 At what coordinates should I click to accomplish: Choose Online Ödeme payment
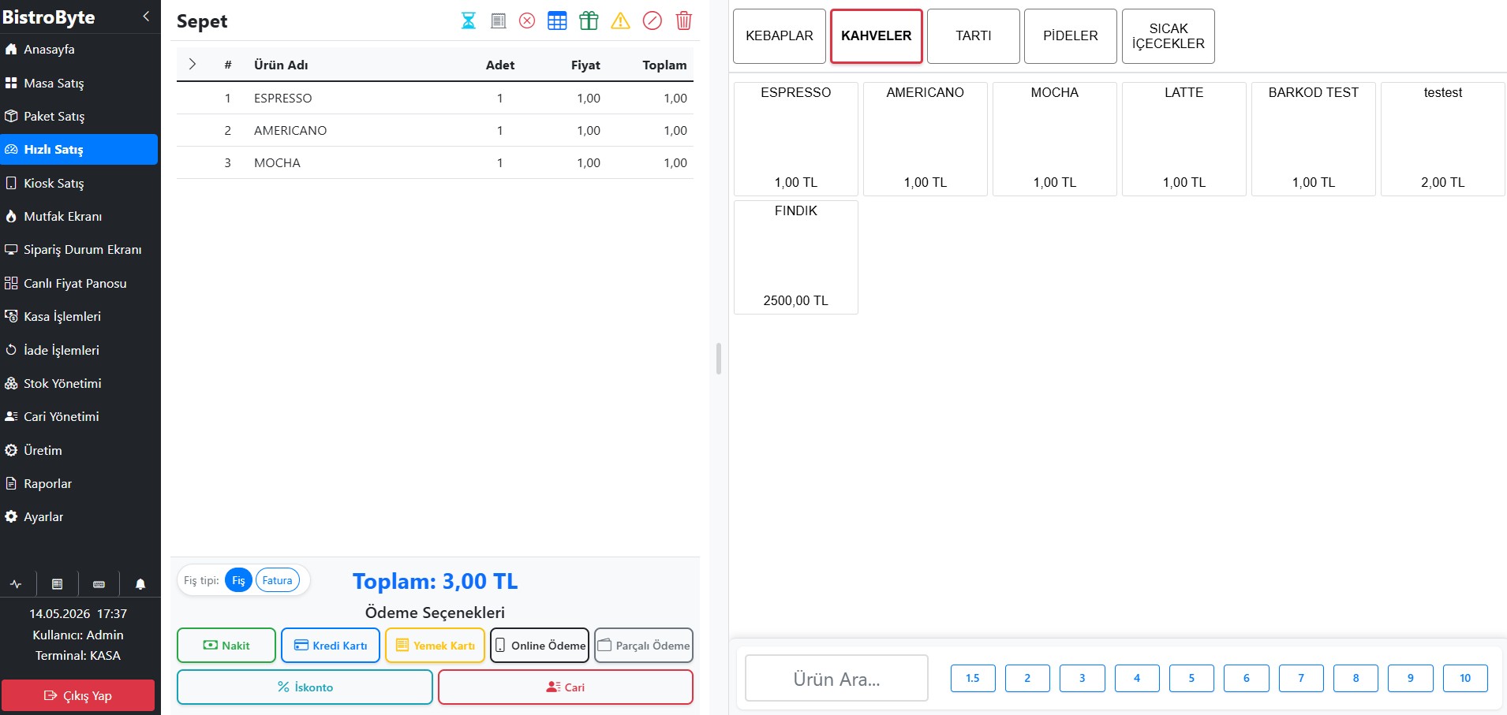pos(540,645)
